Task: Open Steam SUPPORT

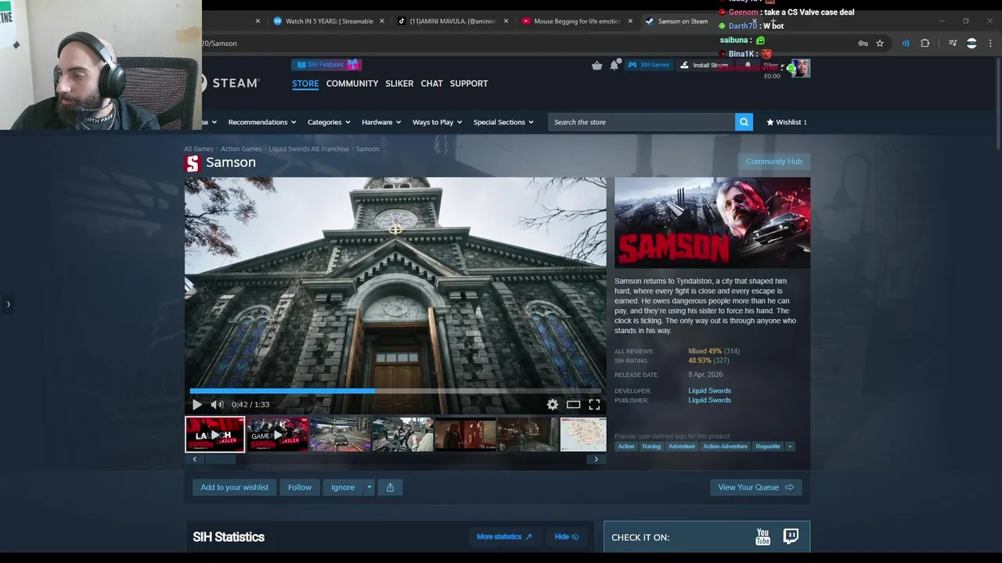Action: click(x=469, y=84)
